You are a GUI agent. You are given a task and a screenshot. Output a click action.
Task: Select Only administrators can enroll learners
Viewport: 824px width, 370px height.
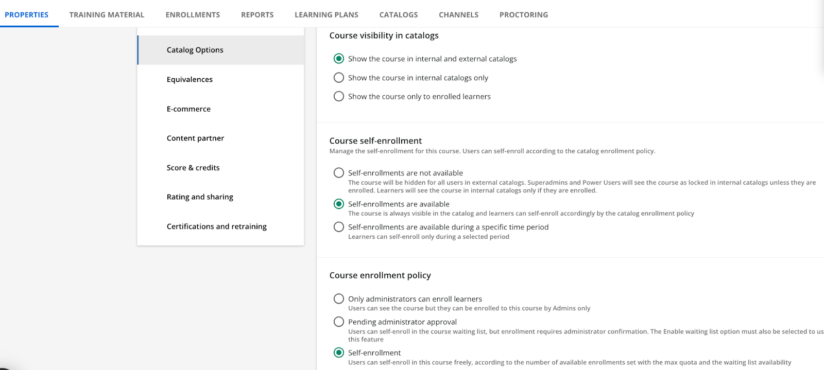click(x=339, y=299)
